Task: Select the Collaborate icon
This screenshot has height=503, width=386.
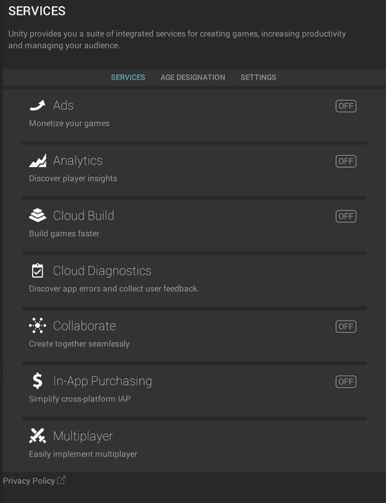Action: 37,325
